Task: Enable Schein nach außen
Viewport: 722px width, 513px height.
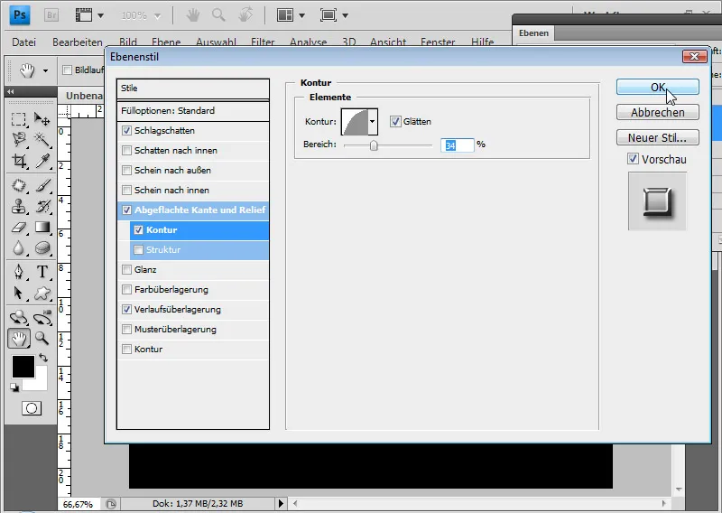Action: [x=126, y=170]
